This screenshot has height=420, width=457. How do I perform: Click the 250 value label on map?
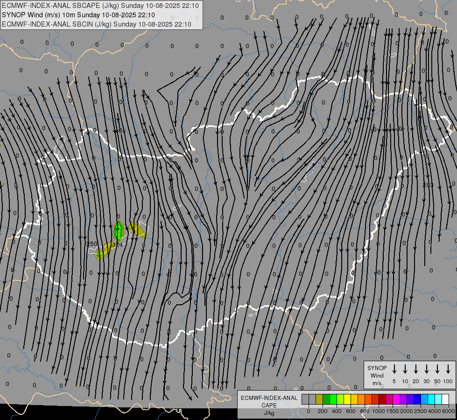pyautogui.click(x=92, y=244)
